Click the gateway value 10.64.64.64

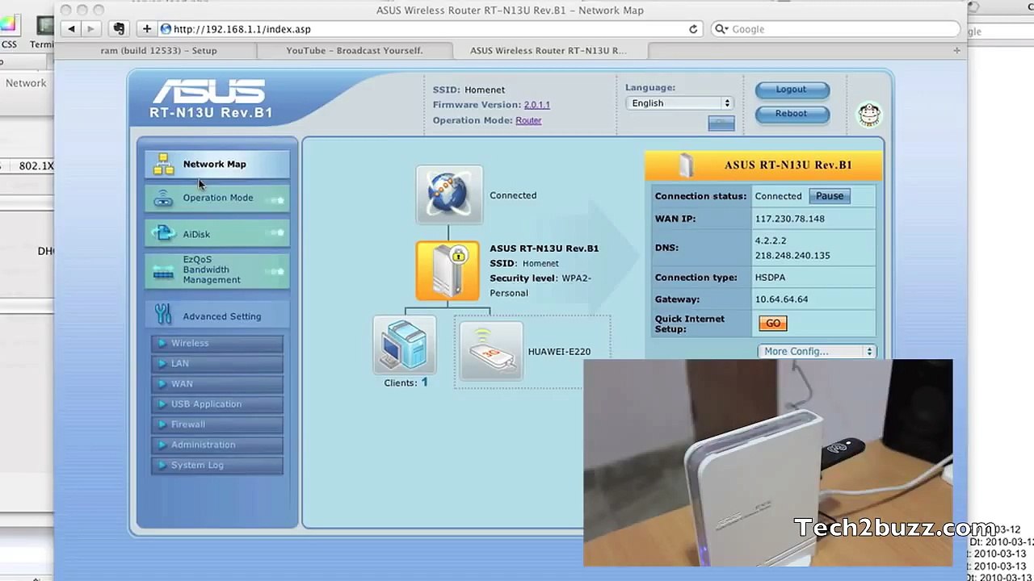781,299
